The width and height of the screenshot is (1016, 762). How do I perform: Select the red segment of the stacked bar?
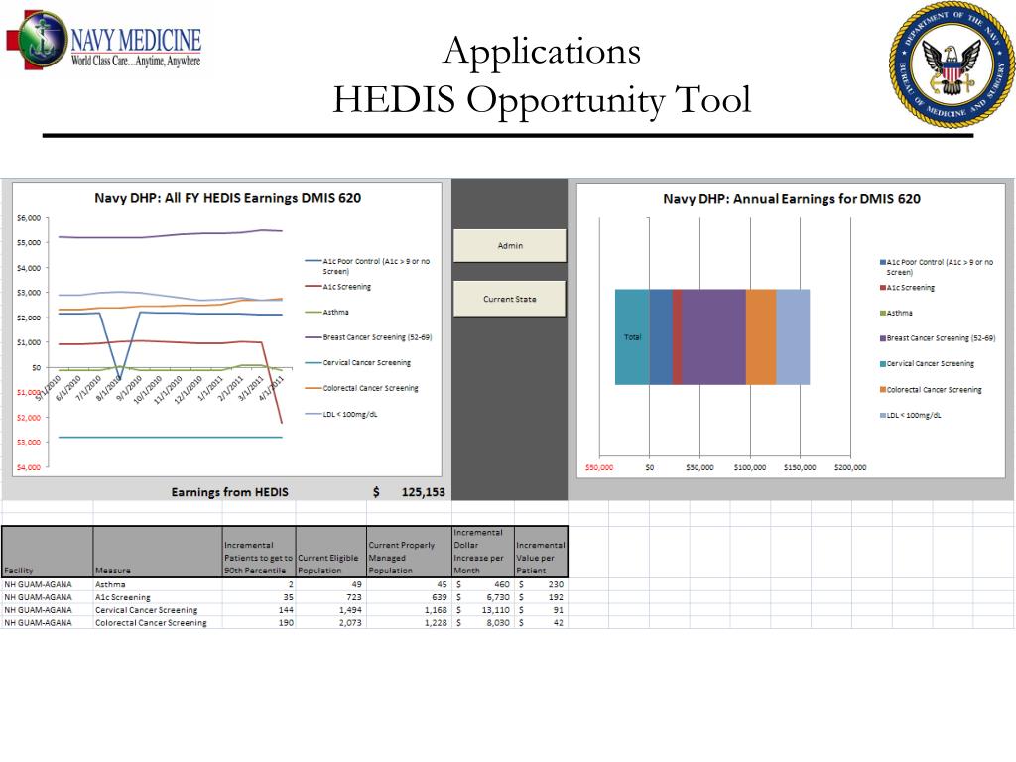[677, 337]
